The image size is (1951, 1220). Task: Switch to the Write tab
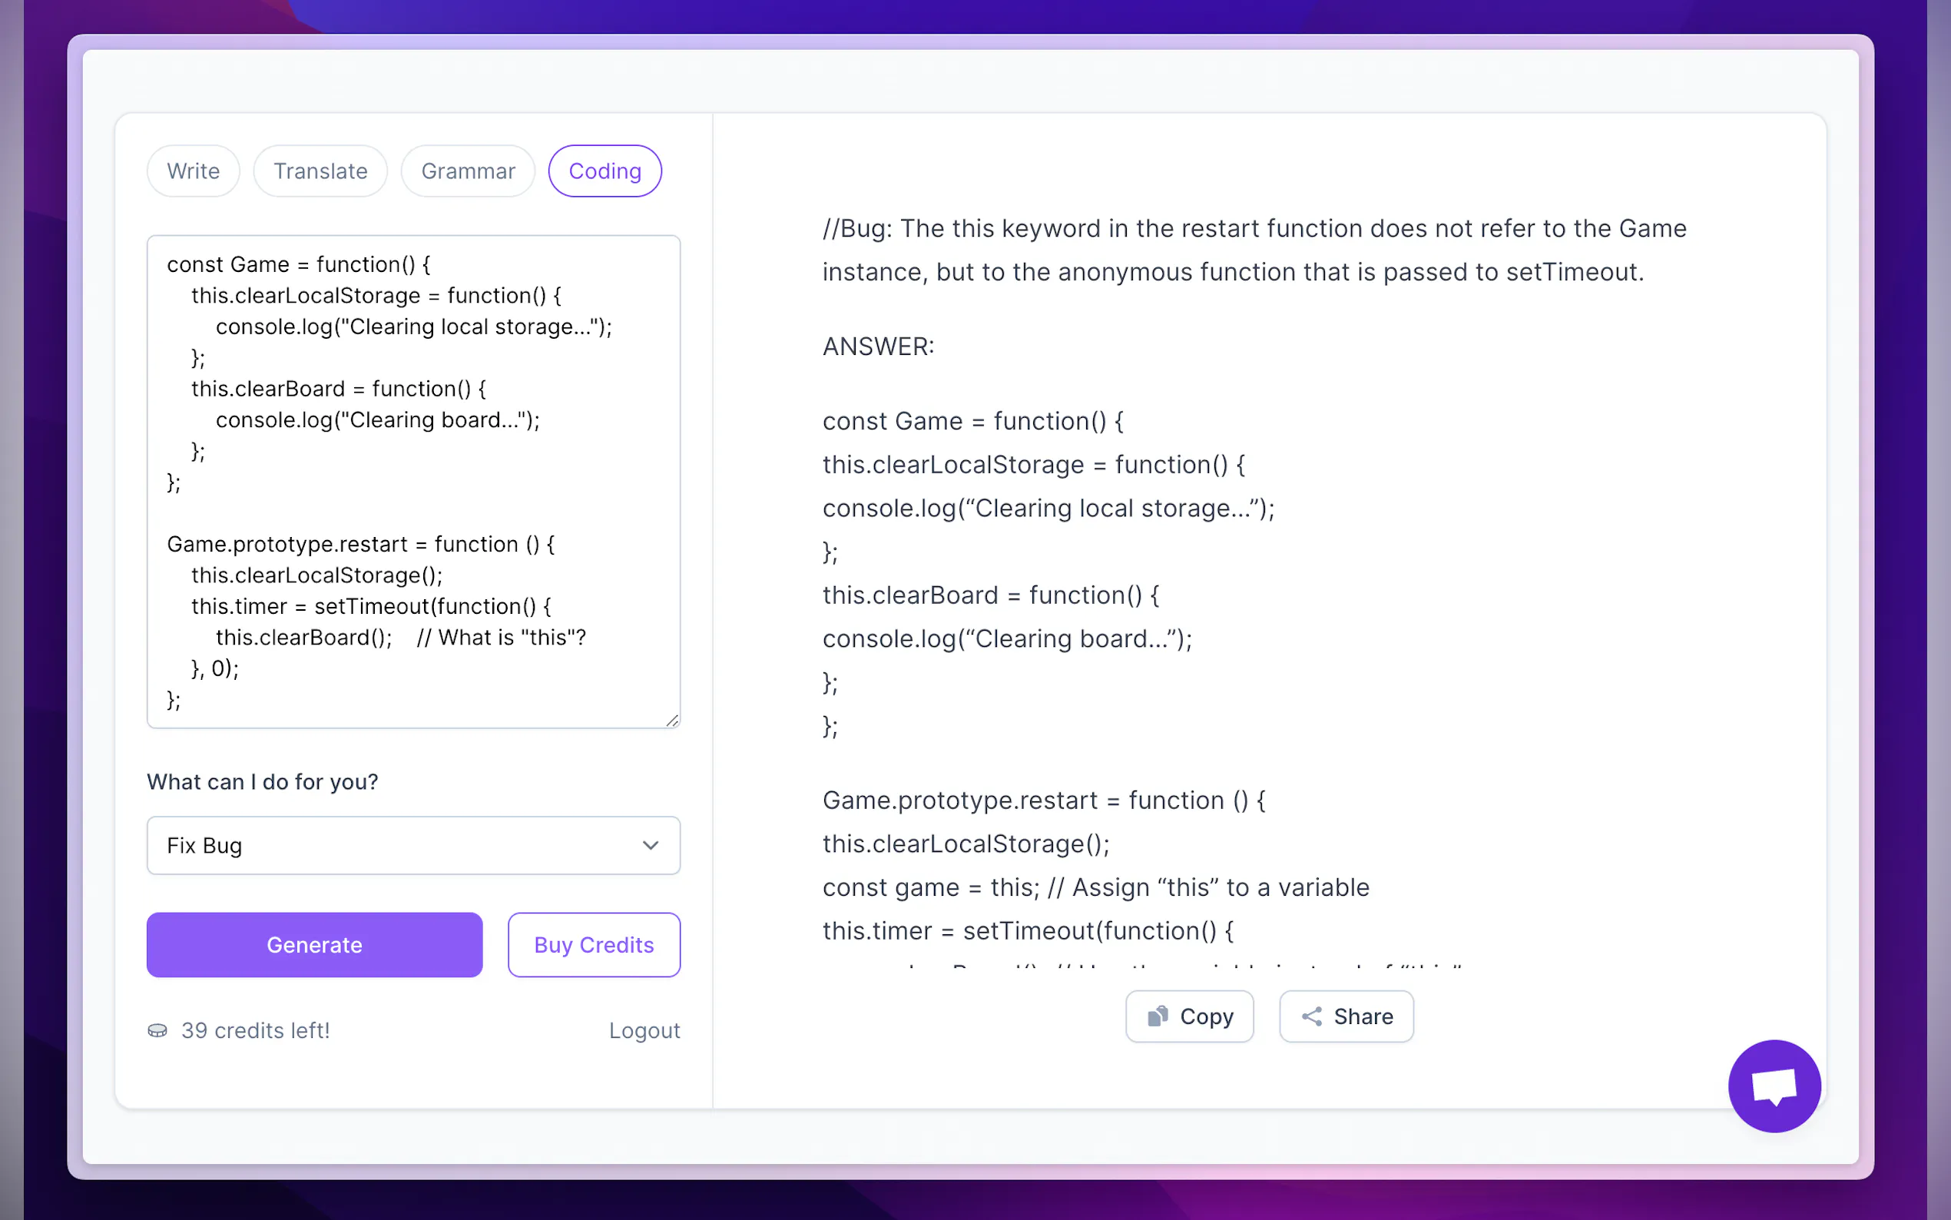(194, 171)
